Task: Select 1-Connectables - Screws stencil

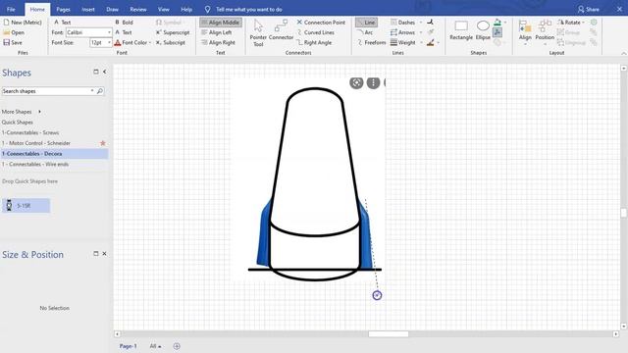Action: tap(30, 132)
